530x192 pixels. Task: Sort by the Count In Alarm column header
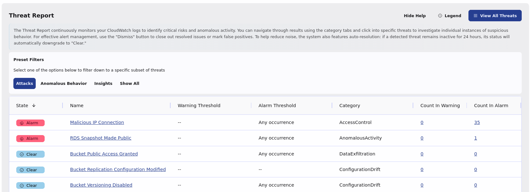tap(491, 106)
